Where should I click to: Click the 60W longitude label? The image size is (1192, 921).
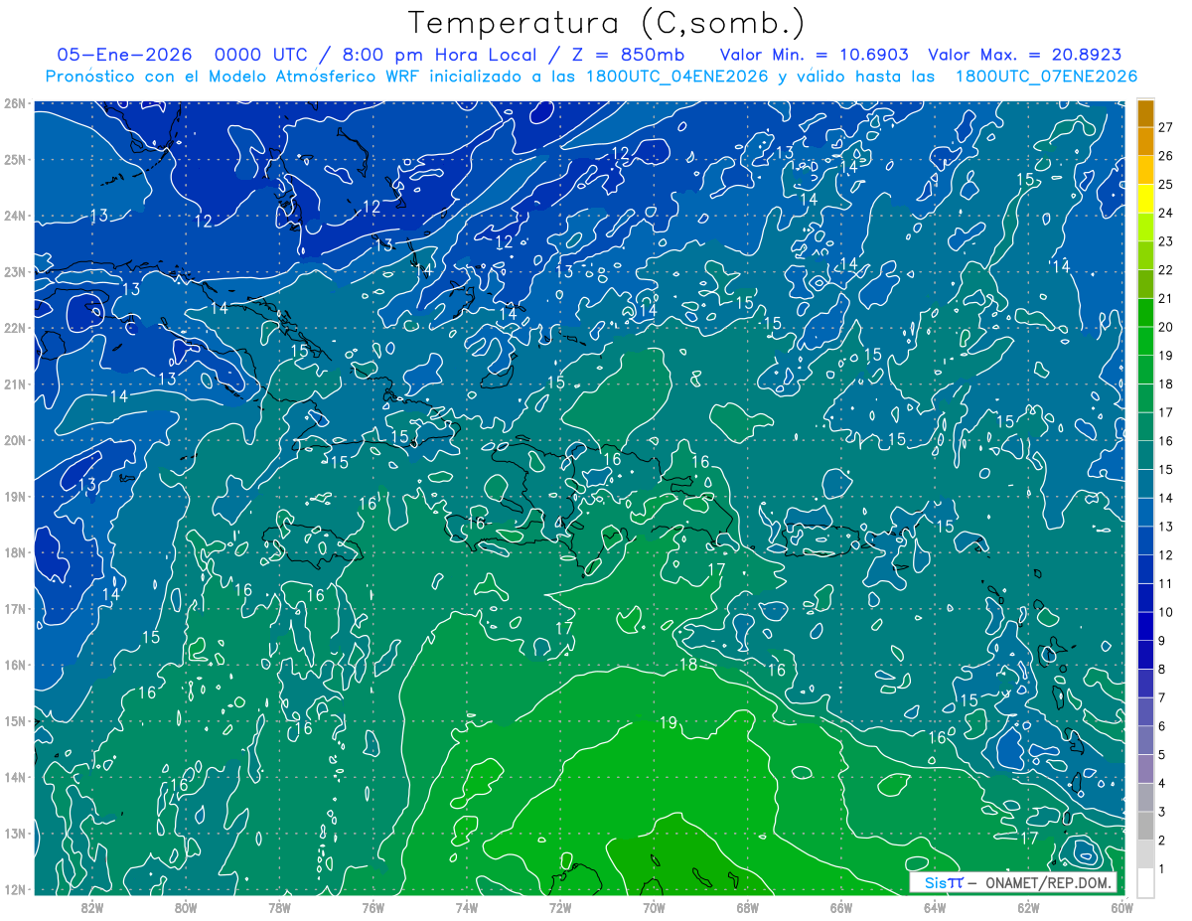coord(1122,906)
